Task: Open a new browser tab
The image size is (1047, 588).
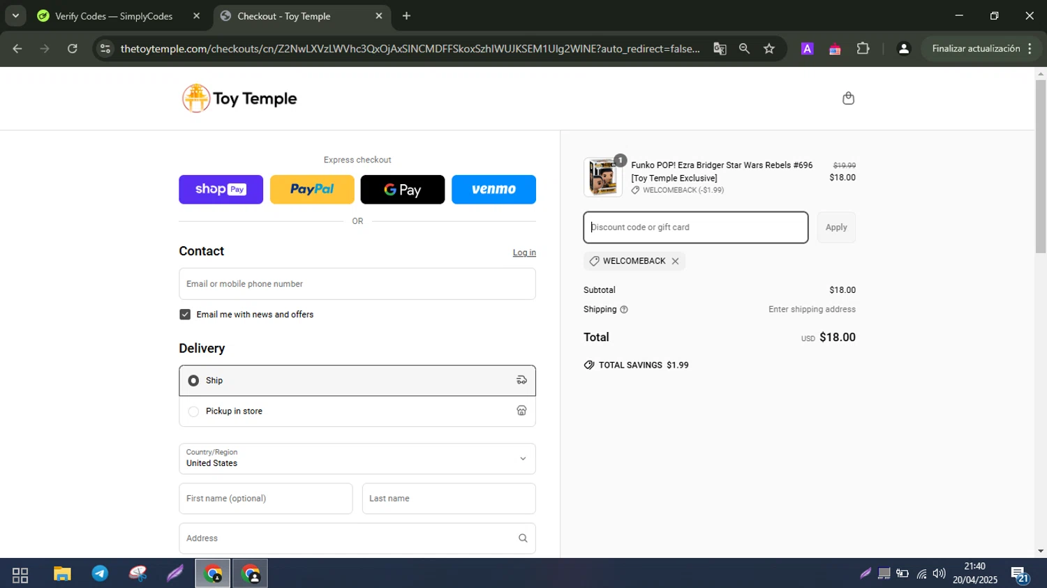Action: pyautogui.click(x=406, y=16)
